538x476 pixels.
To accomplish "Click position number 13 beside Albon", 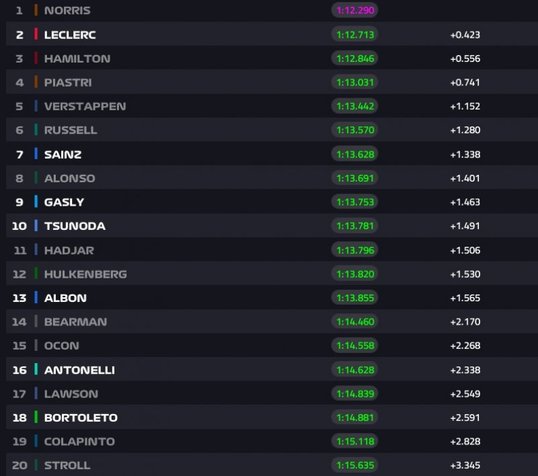I will 20,298.
